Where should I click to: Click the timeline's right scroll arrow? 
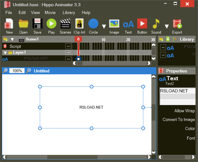coord(149,63)
